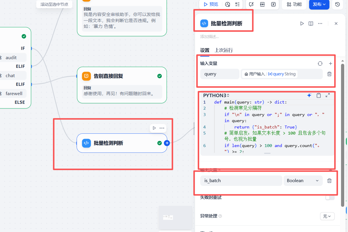The image size is (348, 232).
Task: Open the conversation variables chat icon
Action: 251,4
